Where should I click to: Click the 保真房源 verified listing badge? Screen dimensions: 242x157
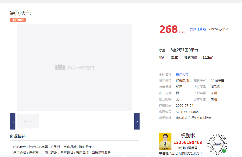(x=18, y=20)
